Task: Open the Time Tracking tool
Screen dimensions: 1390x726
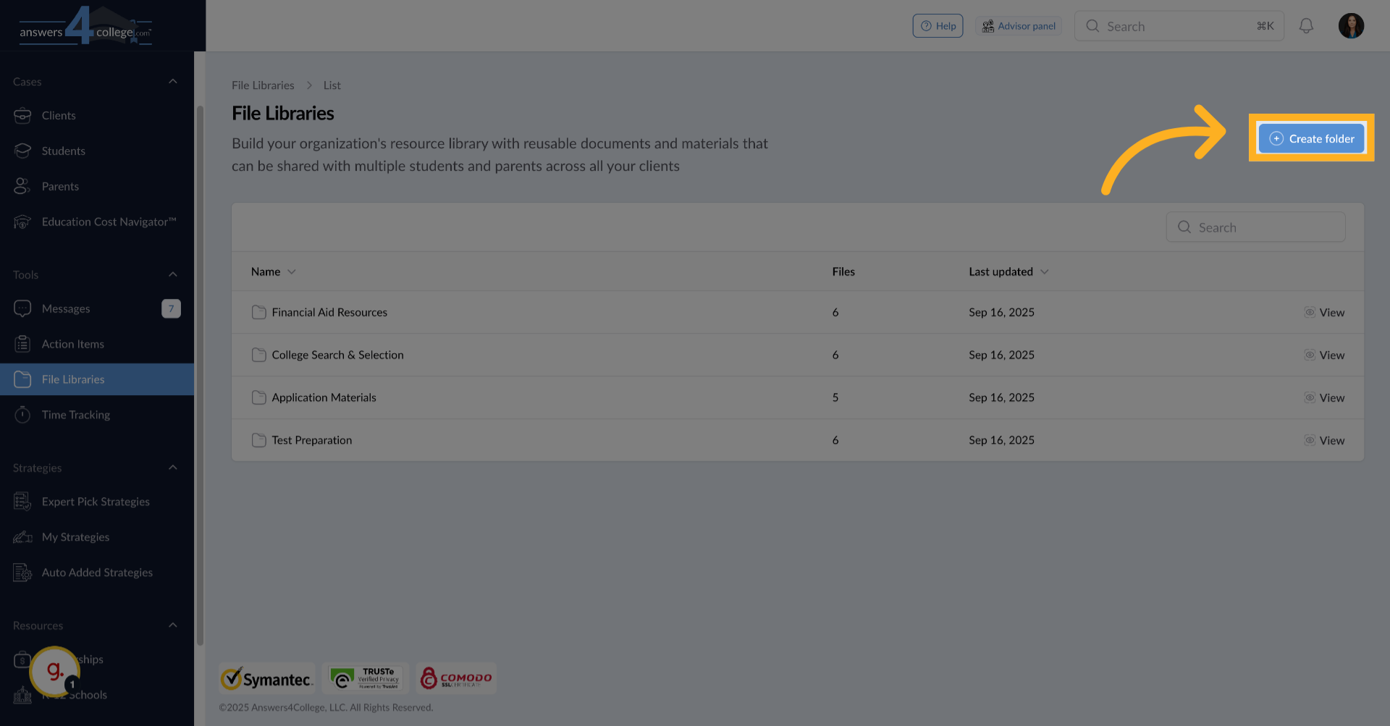Action: click(75, 415)
